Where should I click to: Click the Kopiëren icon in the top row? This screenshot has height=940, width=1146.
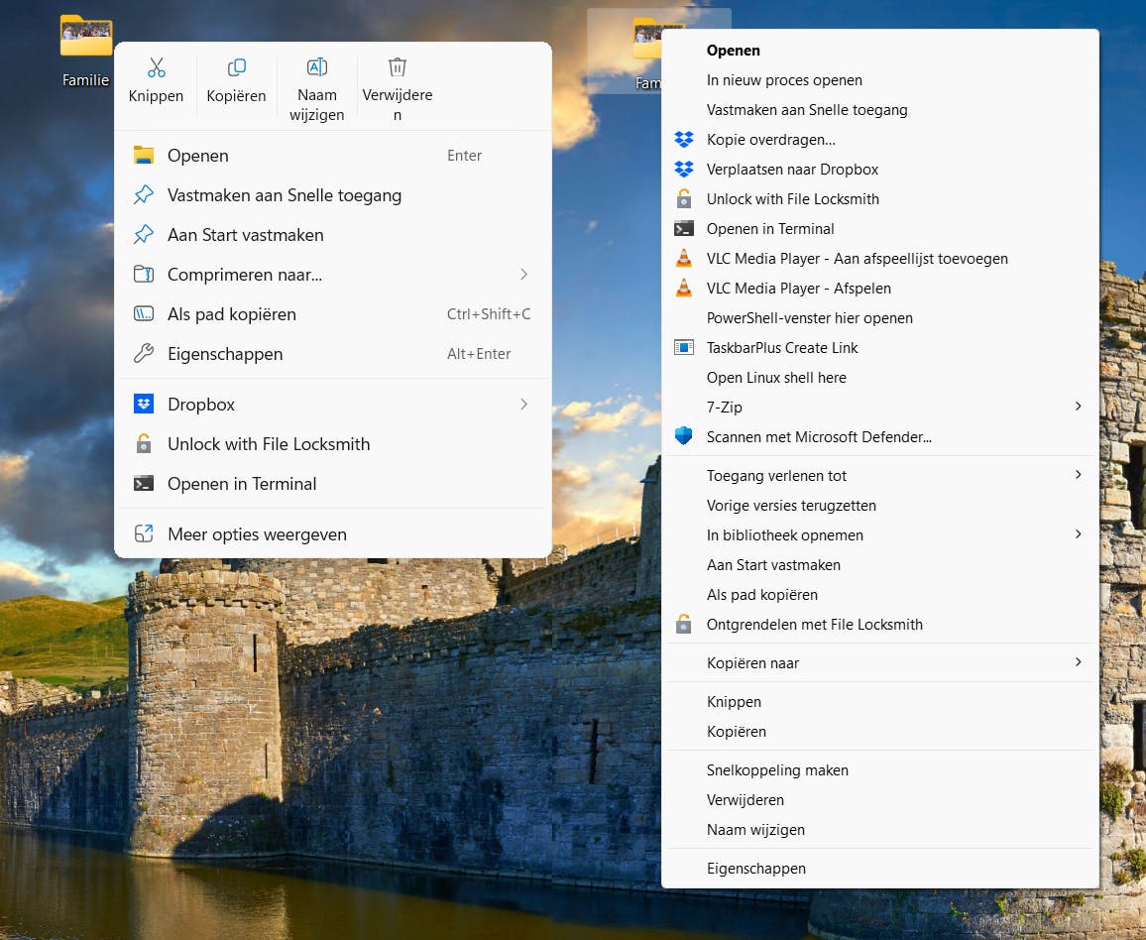coord(236,68)
